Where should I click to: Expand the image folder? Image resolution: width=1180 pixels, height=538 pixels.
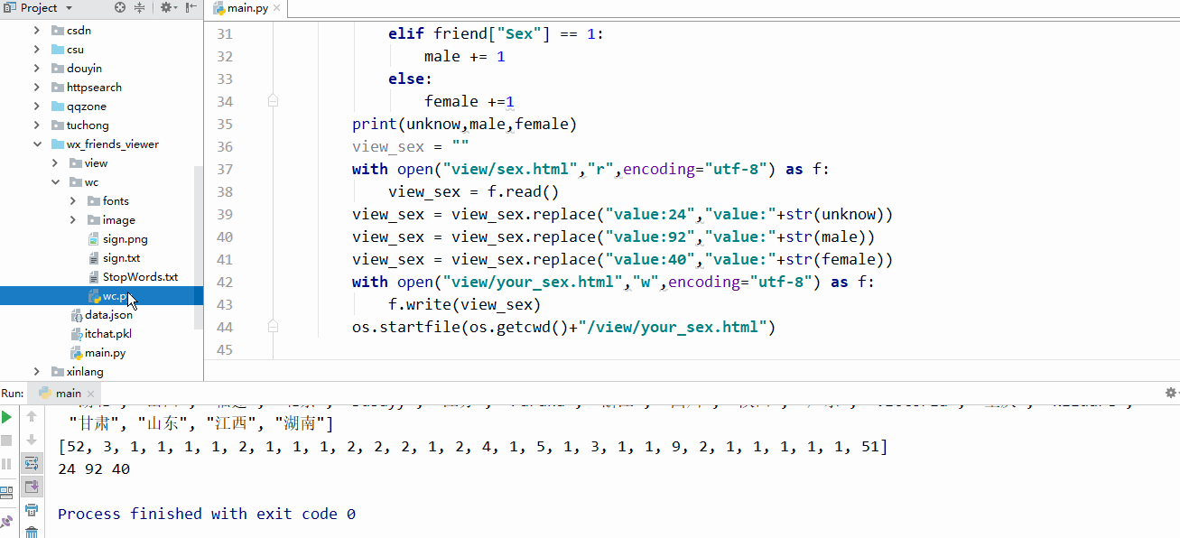coord(73,219)
